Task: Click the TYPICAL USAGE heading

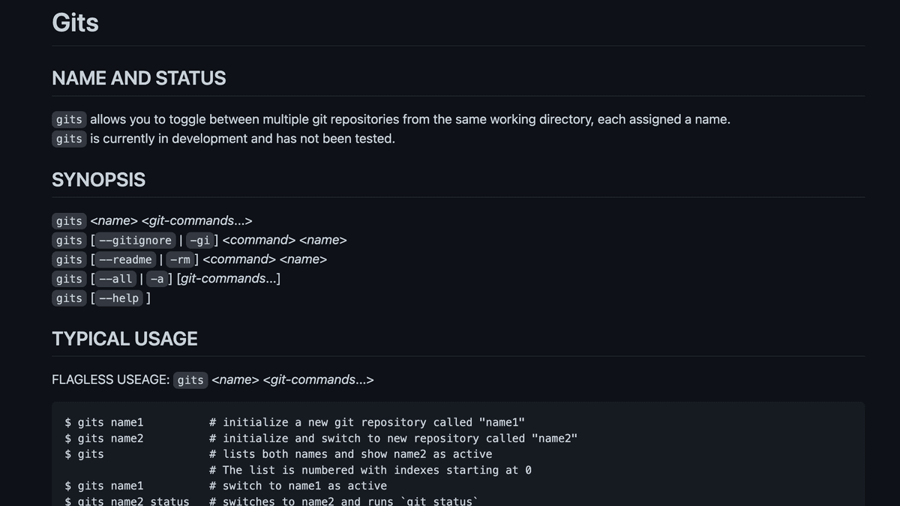Action: pyautogui.click(x=124, y=338)
